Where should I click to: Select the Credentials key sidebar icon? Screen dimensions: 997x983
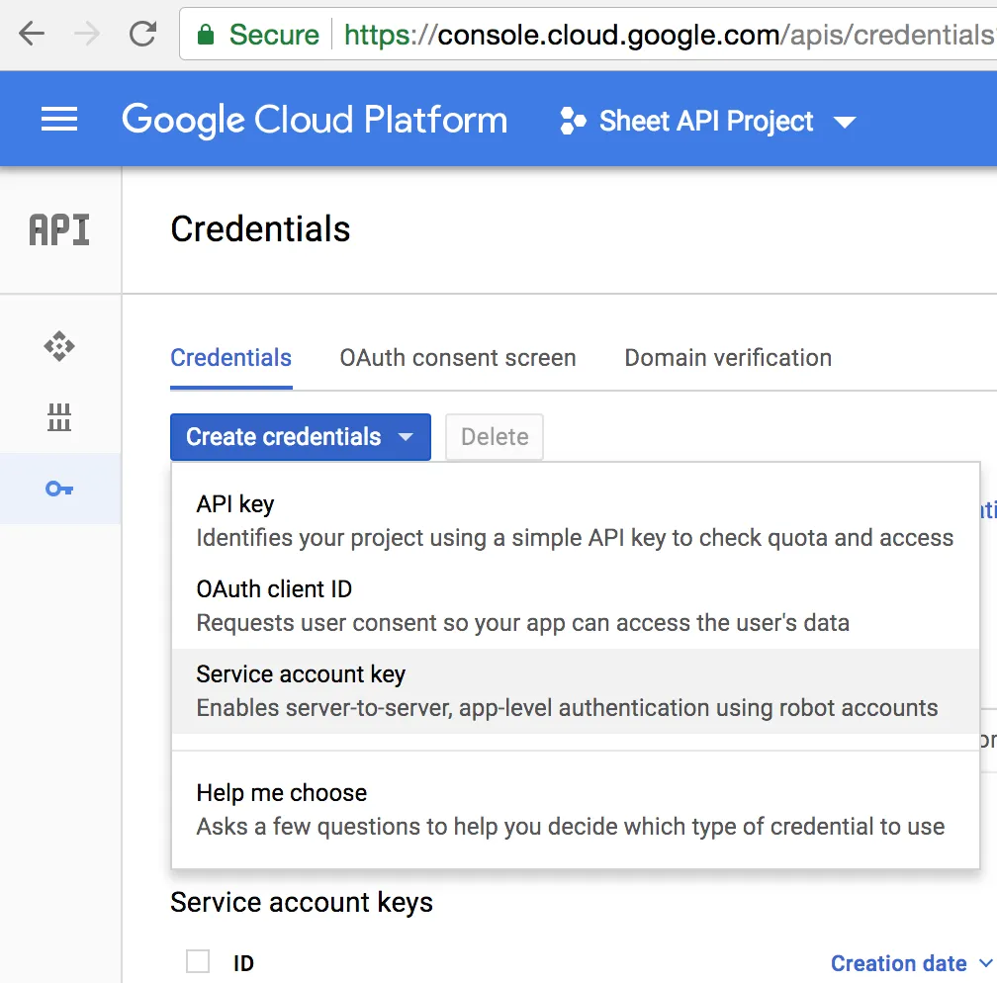pos(59,489)
